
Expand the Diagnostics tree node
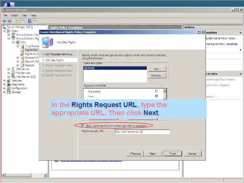(x=4, y=84)
